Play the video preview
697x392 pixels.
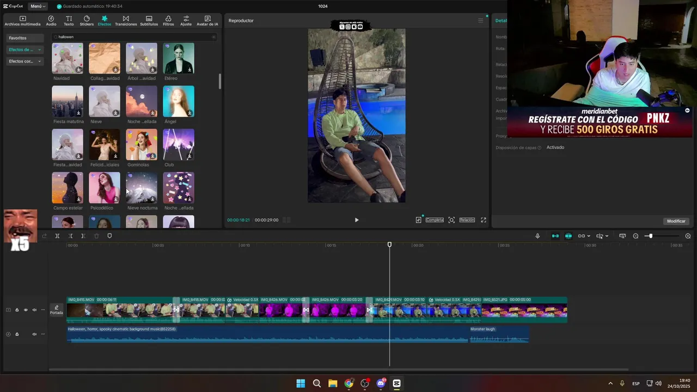(357, 220)
